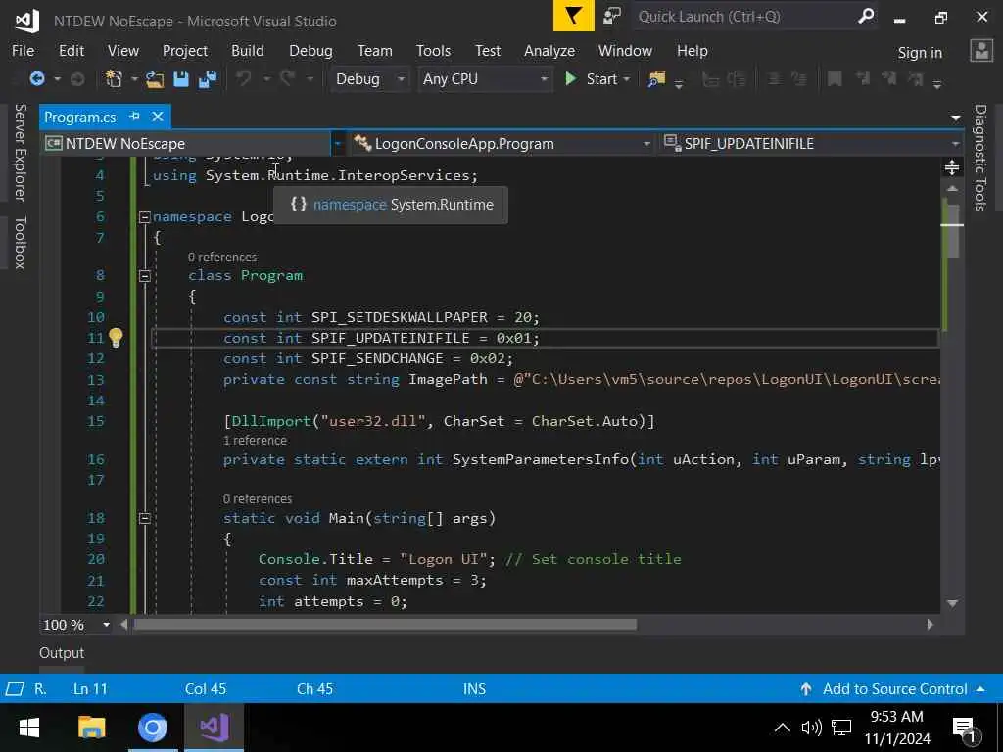Open the Build menu
Image resolution: width=1003 pixels, height=752 pixels.
[x=248, y=51]
